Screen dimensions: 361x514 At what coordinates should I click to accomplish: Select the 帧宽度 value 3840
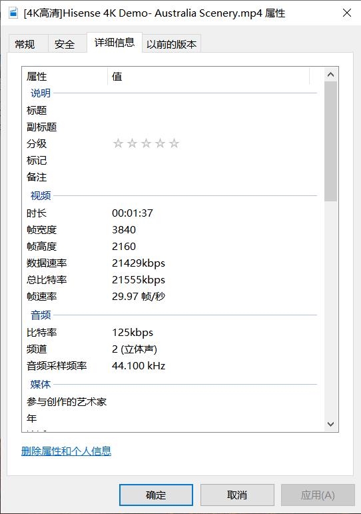pos(124,230)
